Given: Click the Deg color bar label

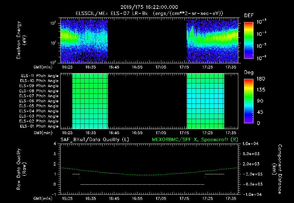Looking at the screenshot, I should (x=249, y=73).
